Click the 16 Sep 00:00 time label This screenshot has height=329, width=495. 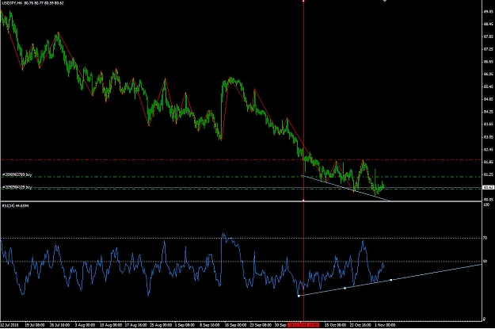tap(236, 325)
